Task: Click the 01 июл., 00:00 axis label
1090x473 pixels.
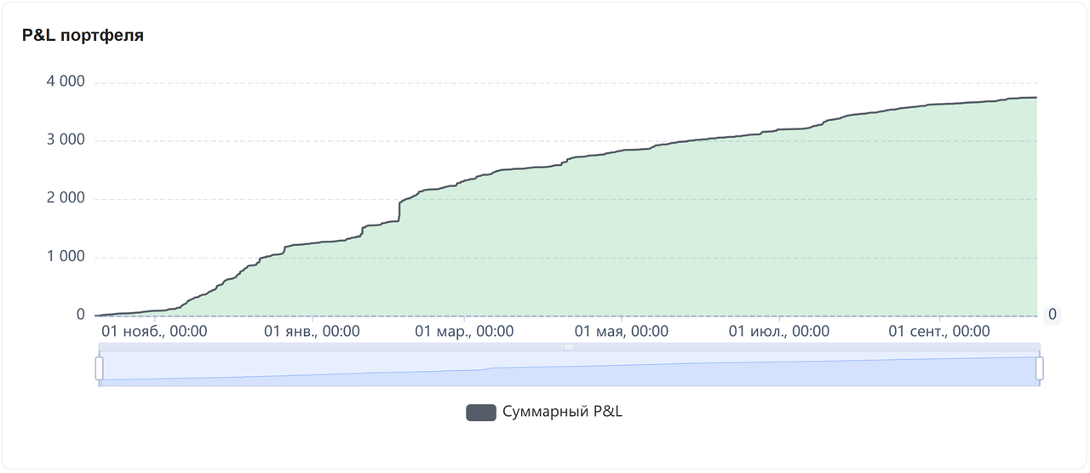Action: tap(779, 332)
